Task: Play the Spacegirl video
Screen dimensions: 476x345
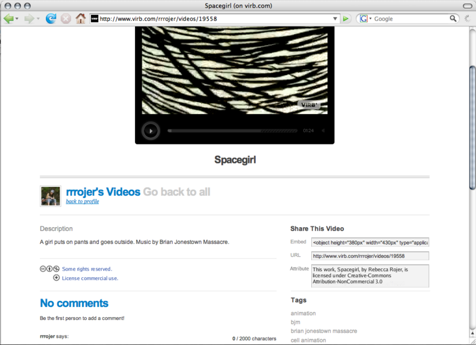Action: pyautogui.click(x=151, y=131)
